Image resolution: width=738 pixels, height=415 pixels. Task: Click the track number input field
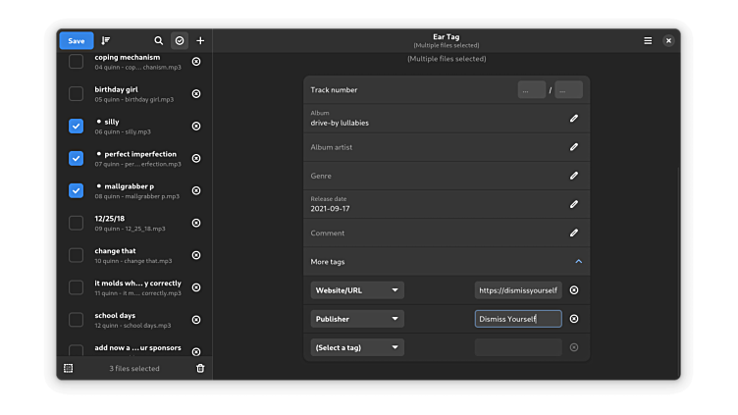click(x=531, y=90)
